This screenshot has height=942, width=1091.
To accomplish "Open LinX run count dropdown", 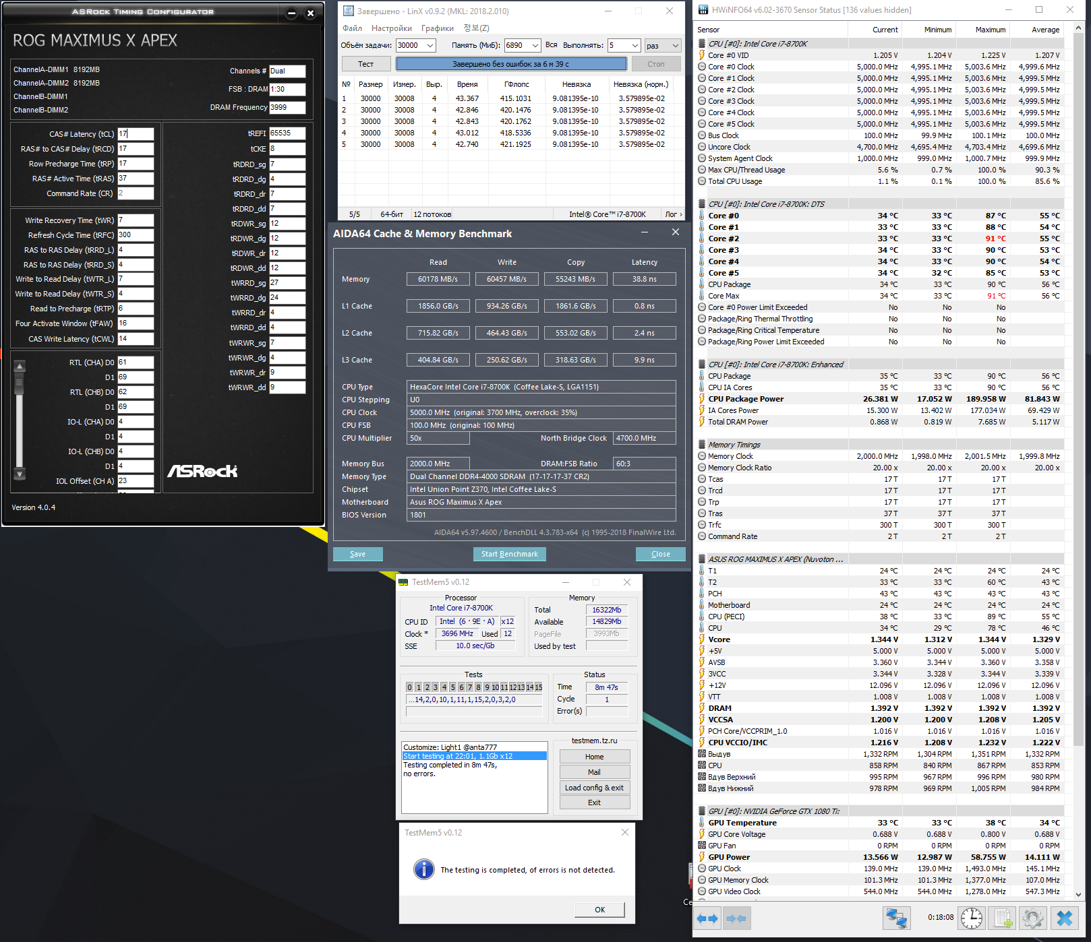I will 635,45.
